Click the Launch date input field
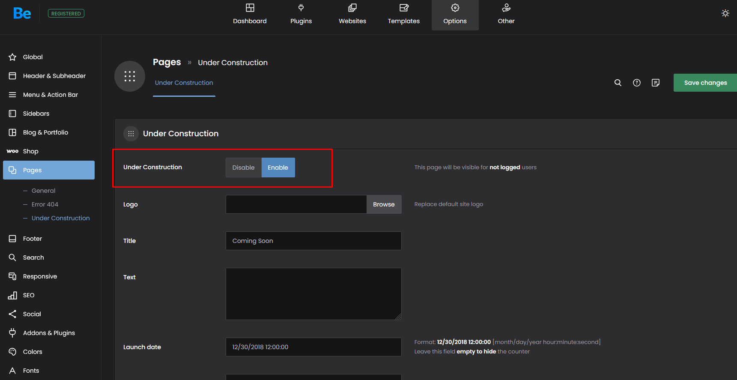Image resolution: width=737 pixels, height=380 pixels. [313, 347]
